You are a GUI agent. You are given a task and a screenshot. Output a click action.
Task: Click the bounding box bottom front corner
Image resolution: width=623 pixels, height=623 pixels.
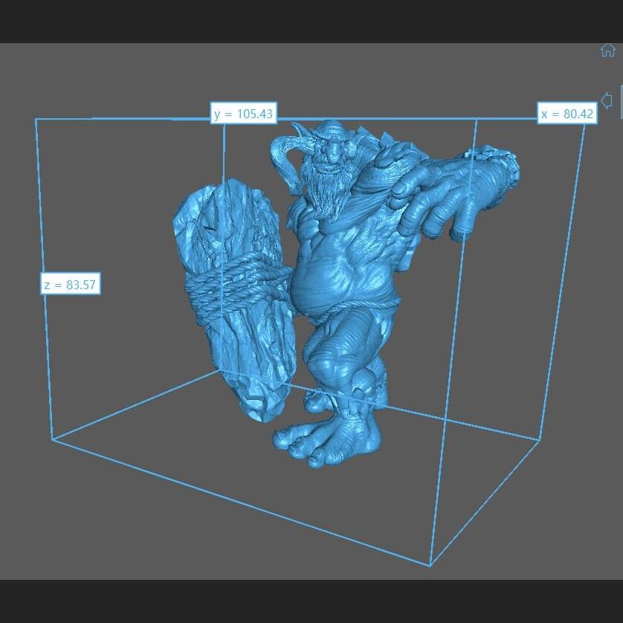coord(430,565)
